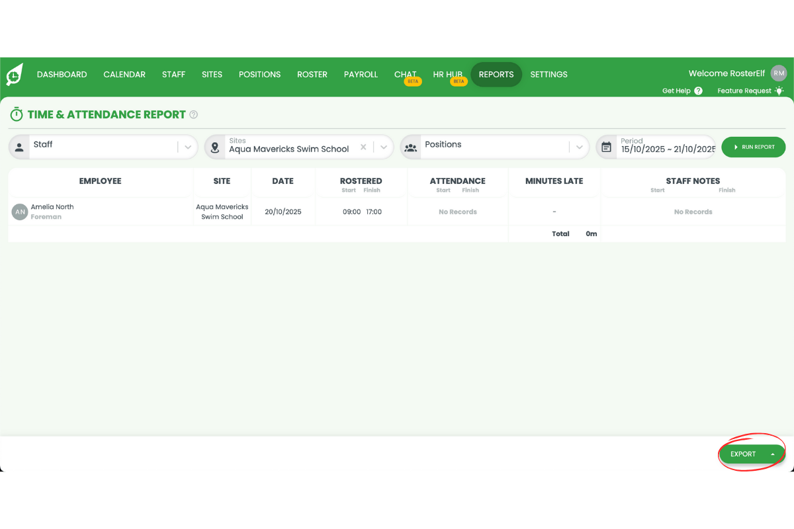This screenshot has height=529, width=794.
Task: Click the calendar icon in the Period filter
Action: click(607, 146)
